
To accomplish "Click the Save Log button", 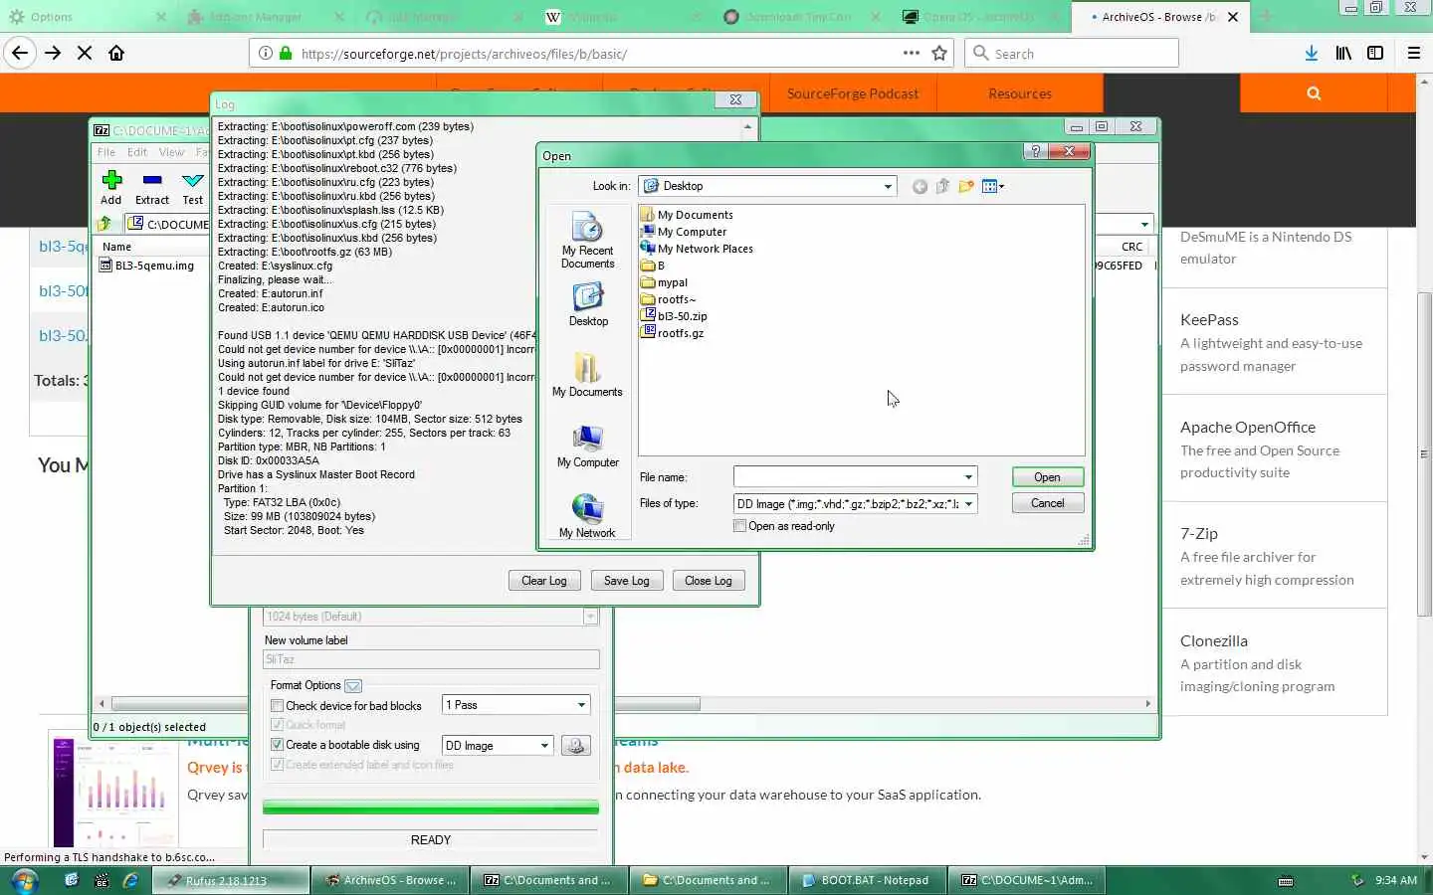I will (626, 581).
